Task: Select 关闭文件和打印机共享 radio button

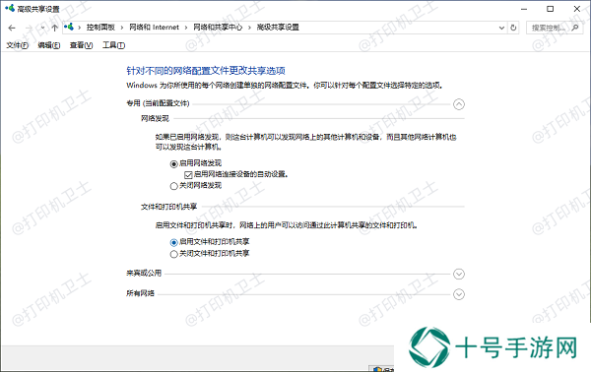Action: (x=173, y=254)
